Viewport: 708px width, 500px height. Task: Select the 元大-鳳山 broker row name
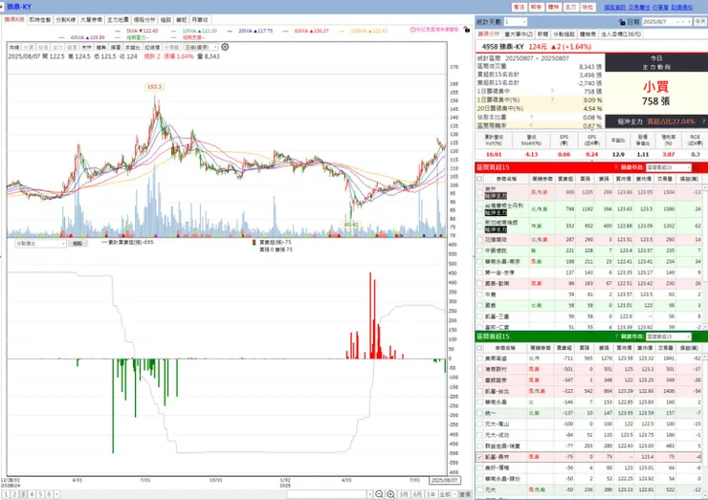[497, 424]
